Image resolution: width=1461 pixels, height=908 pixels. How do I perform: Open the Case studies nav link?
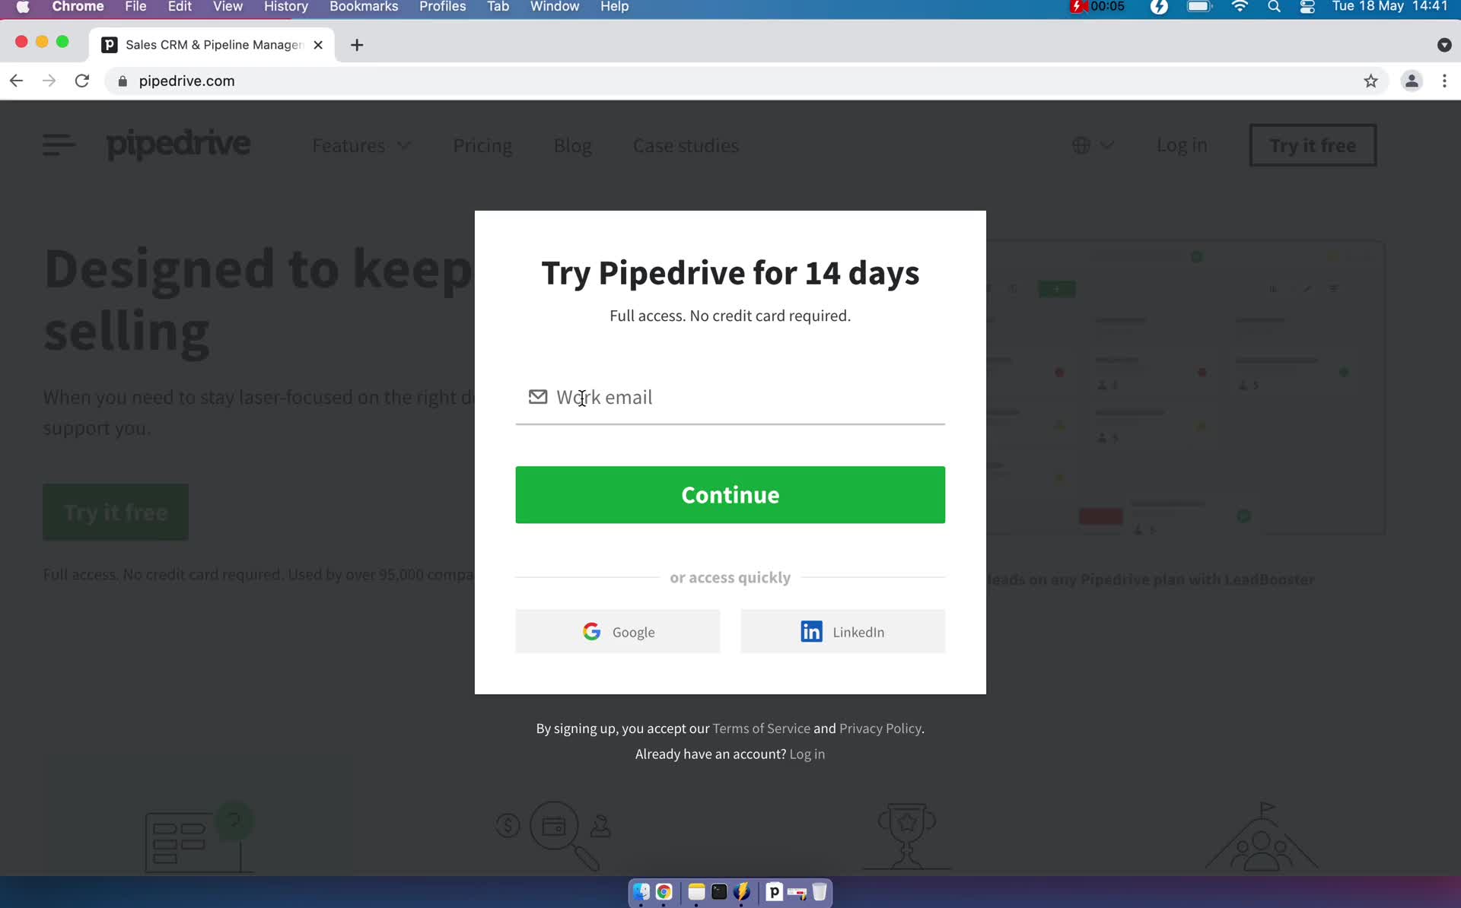tap(686, 145)
